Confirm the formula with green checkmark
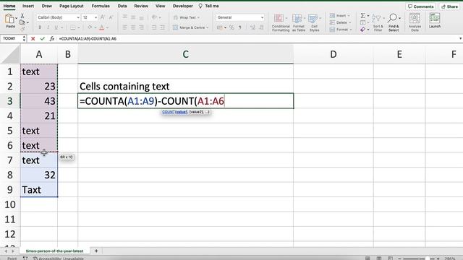 tap(43, 38)
